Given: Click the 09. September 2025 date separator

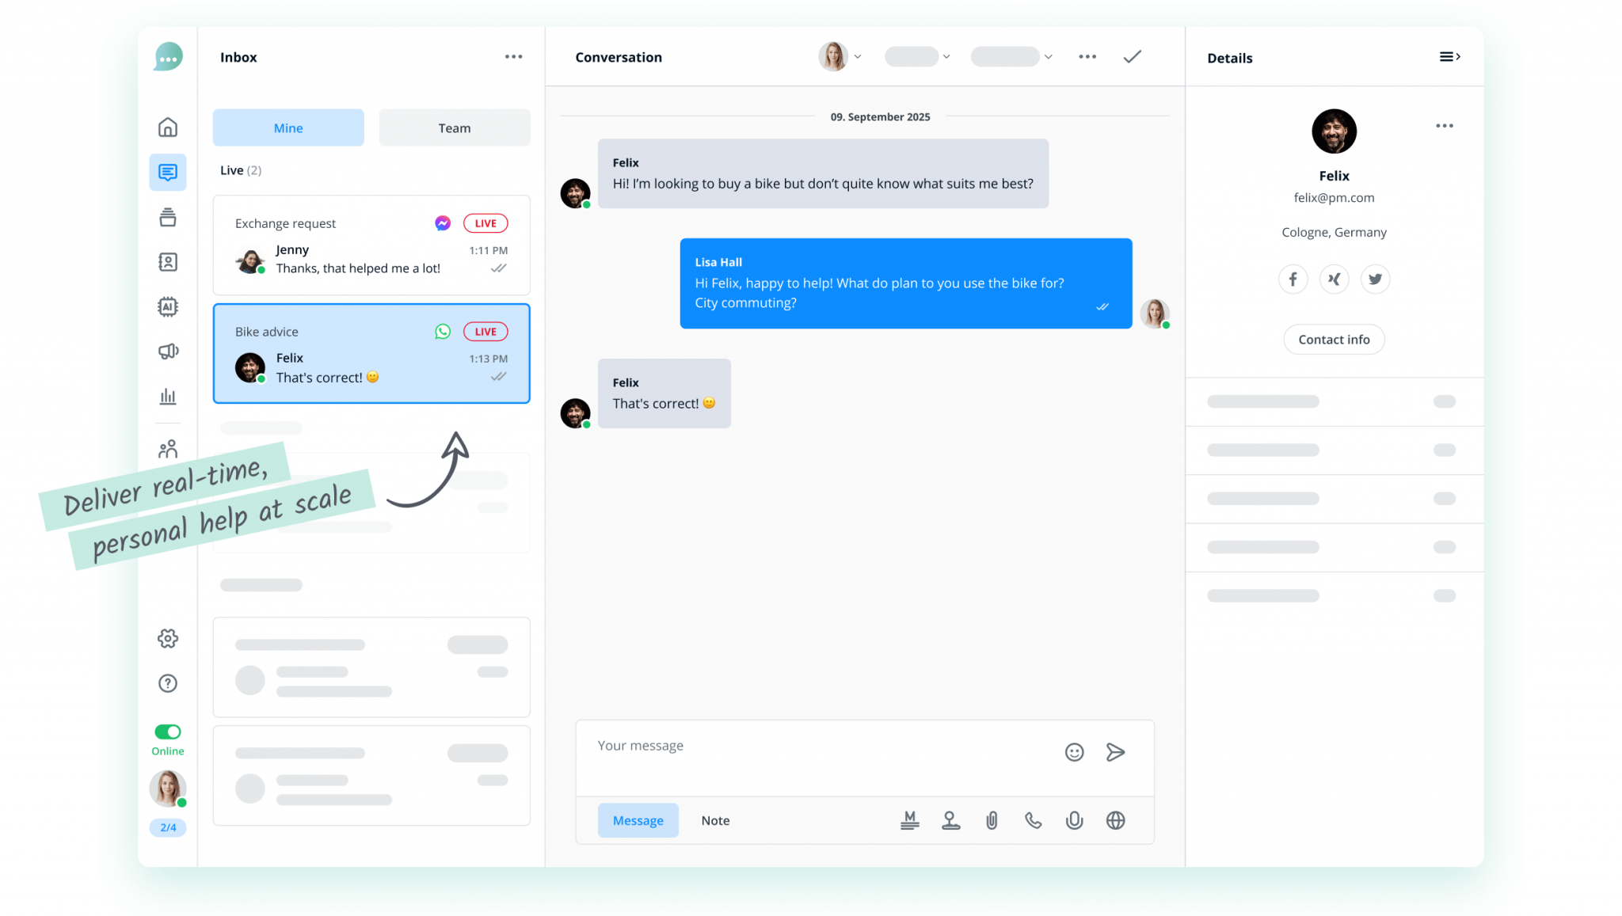Looking at the screenshot, I should point(880,116).
